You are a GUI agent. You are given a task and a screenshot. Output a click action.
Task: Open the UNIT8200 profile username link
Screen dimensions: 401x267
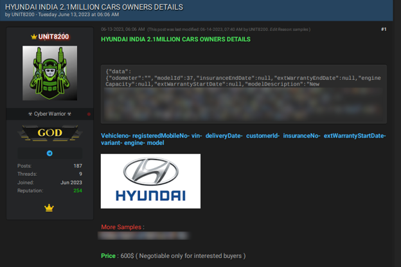click(x=53, y=37)
